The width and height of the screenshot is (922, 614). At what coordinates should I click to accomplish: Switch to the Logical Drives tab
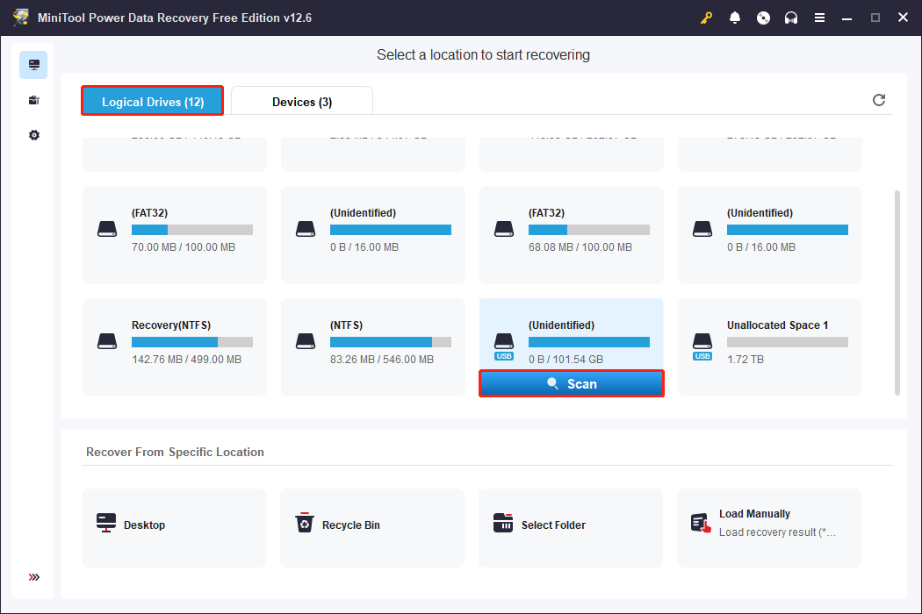(153, 102)
